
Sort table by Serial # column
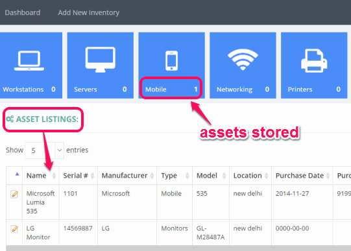[79, 176]
